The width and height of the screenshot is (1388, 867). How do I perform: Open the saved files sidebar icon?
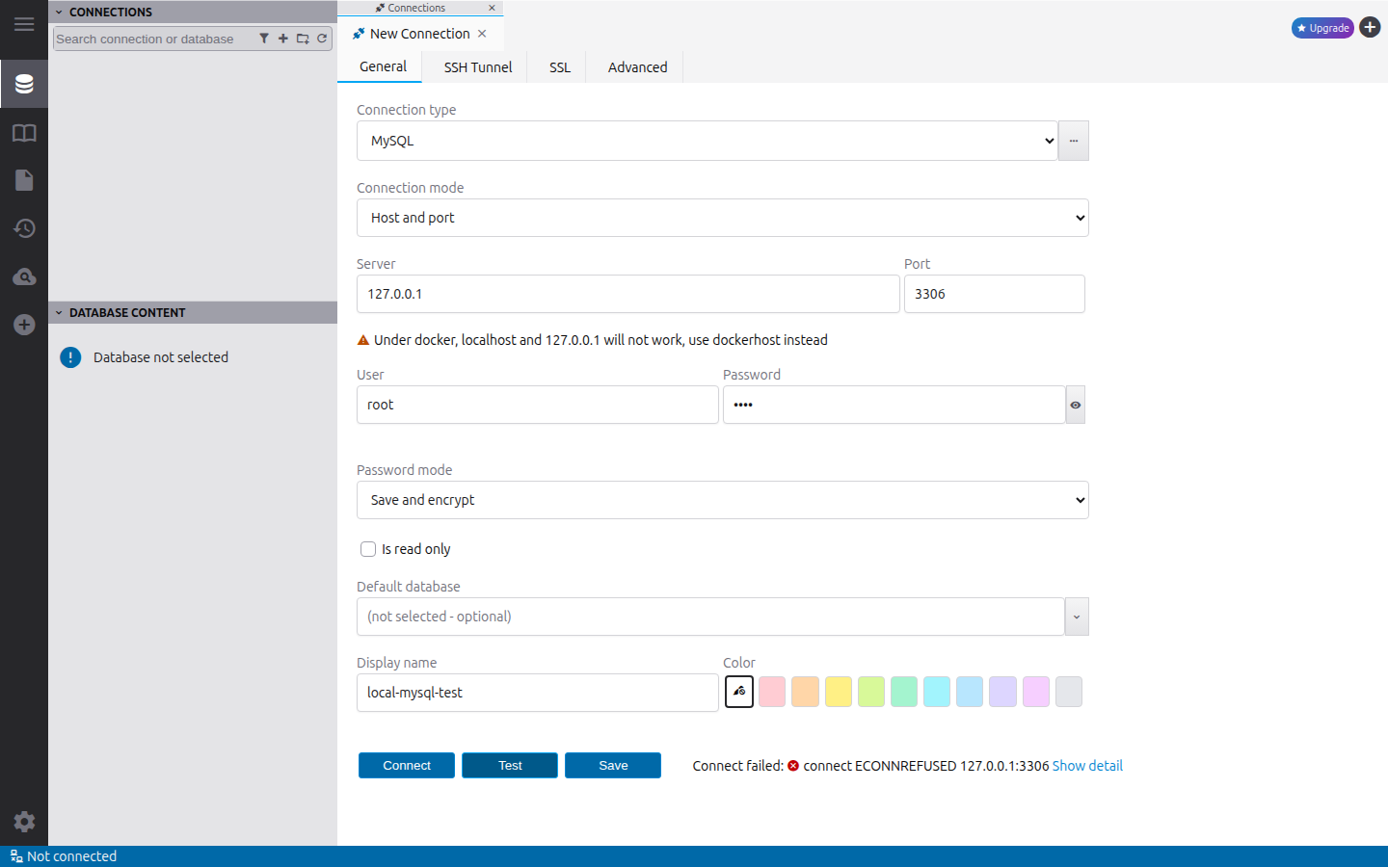pos(24,180)
